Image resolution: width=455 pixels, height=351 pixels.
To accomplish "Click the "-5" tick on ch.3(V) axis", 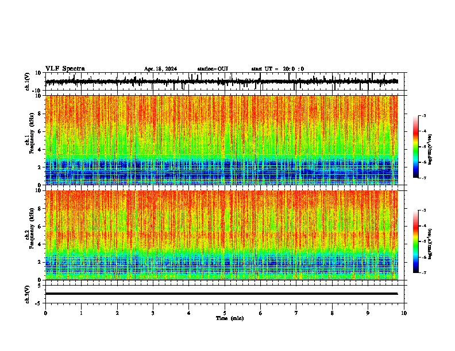I will [38, 303].
